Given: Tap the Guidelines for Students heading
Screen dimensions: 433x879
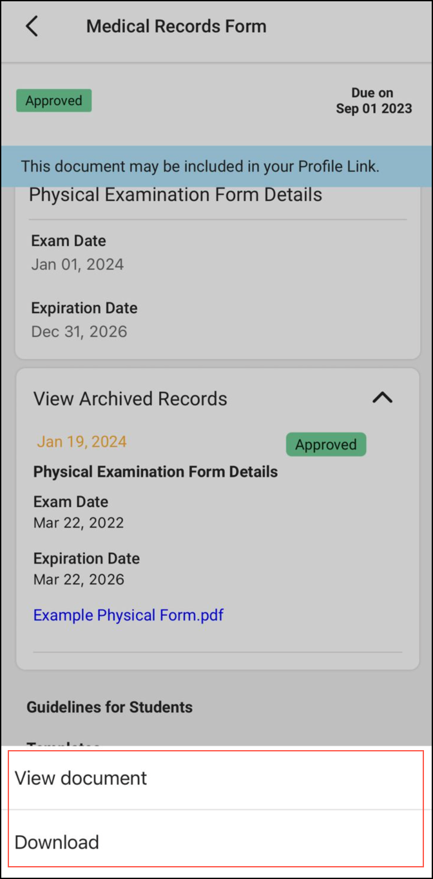Looking at the screenshot, I should [x=110, y=707].
